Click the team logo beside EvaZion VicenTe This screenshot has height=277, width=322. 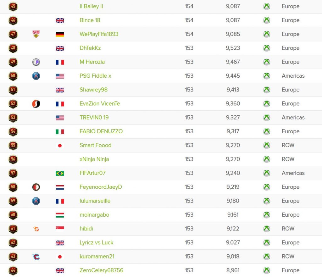point(36,104)
